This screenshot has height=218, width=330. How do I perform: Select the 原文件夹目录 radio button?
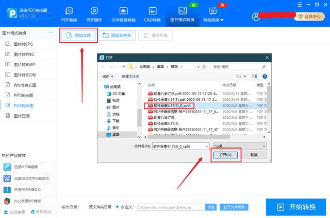[x=85, y=207]
